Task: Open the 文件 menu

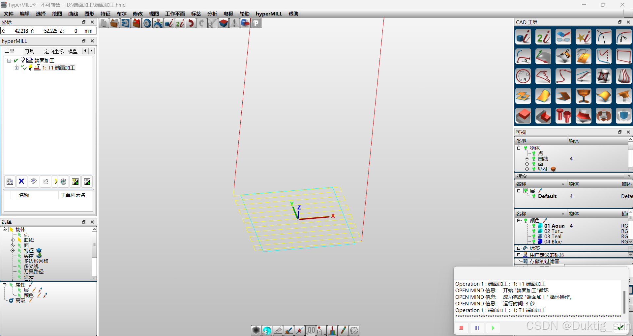Action: coord(9,14)
